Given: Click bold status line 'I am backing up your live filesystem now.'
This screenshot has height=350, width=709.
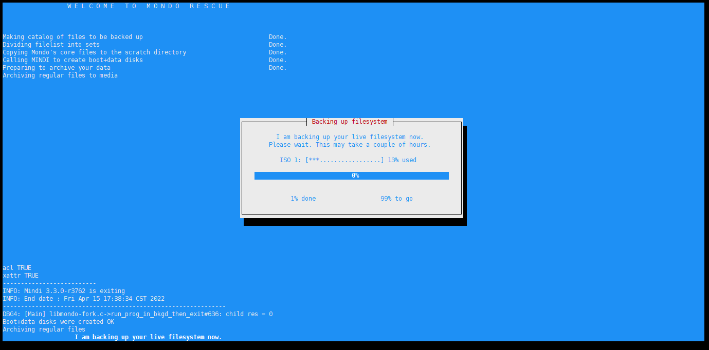Looking at the screenshot, I should click(x=148, y=337).
